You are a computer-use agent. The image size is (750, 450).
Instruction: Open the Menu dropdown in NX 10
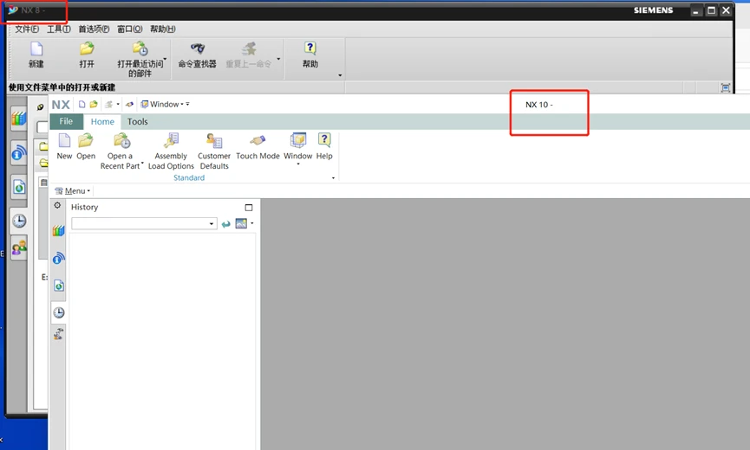point(72,191)
